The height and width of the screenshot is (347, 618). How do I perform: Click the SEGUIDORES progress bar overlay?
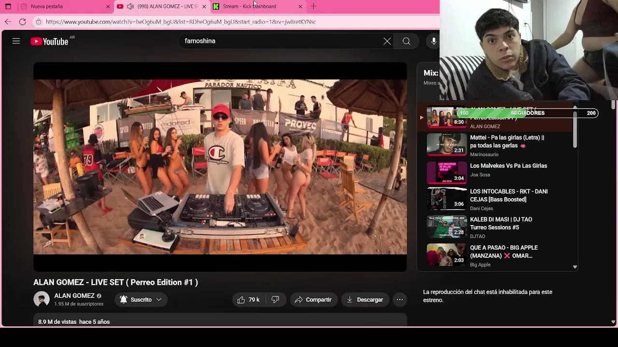[x=527, y=113]
